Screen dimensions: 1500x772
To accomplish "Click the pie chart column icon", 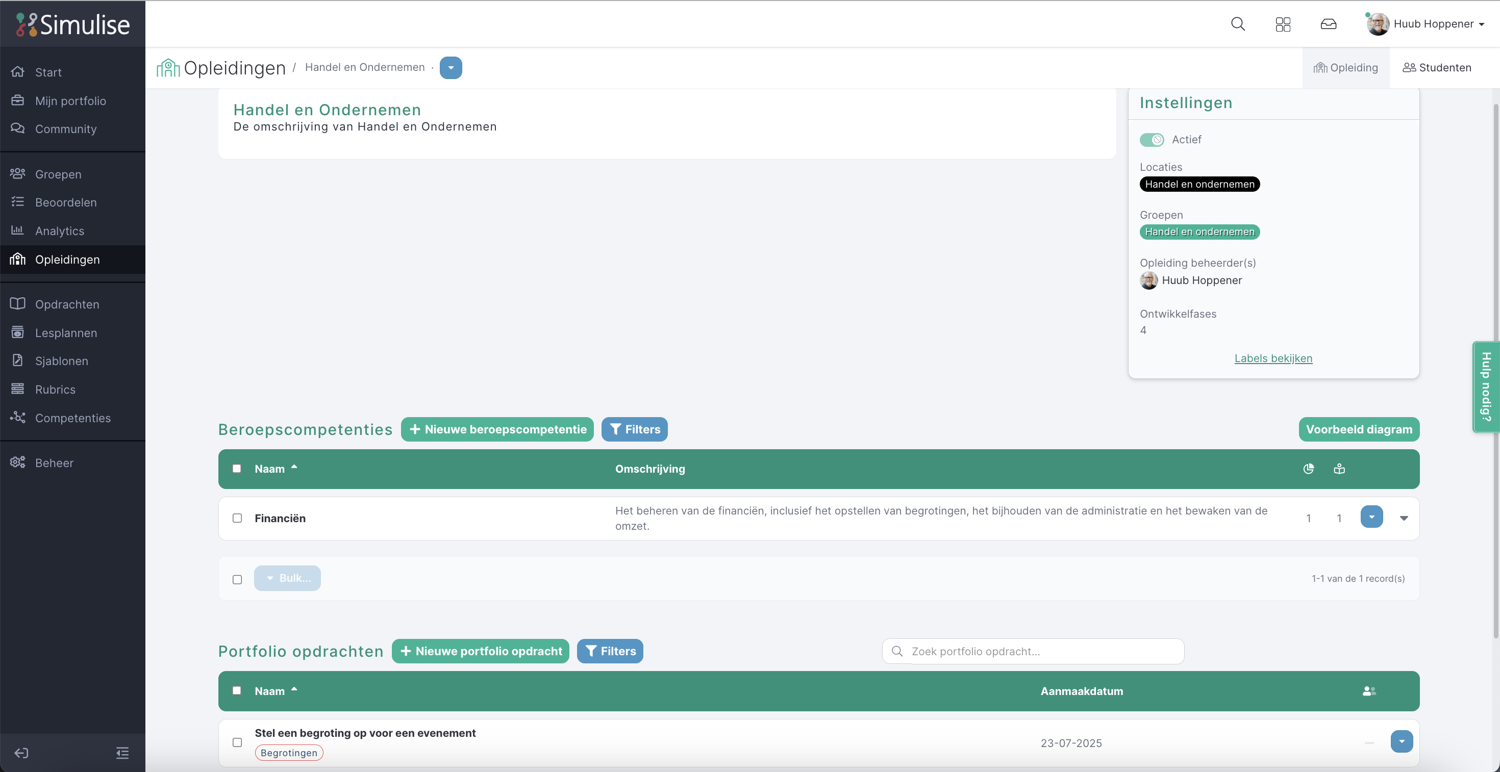I will click(x=1309, y=468).
